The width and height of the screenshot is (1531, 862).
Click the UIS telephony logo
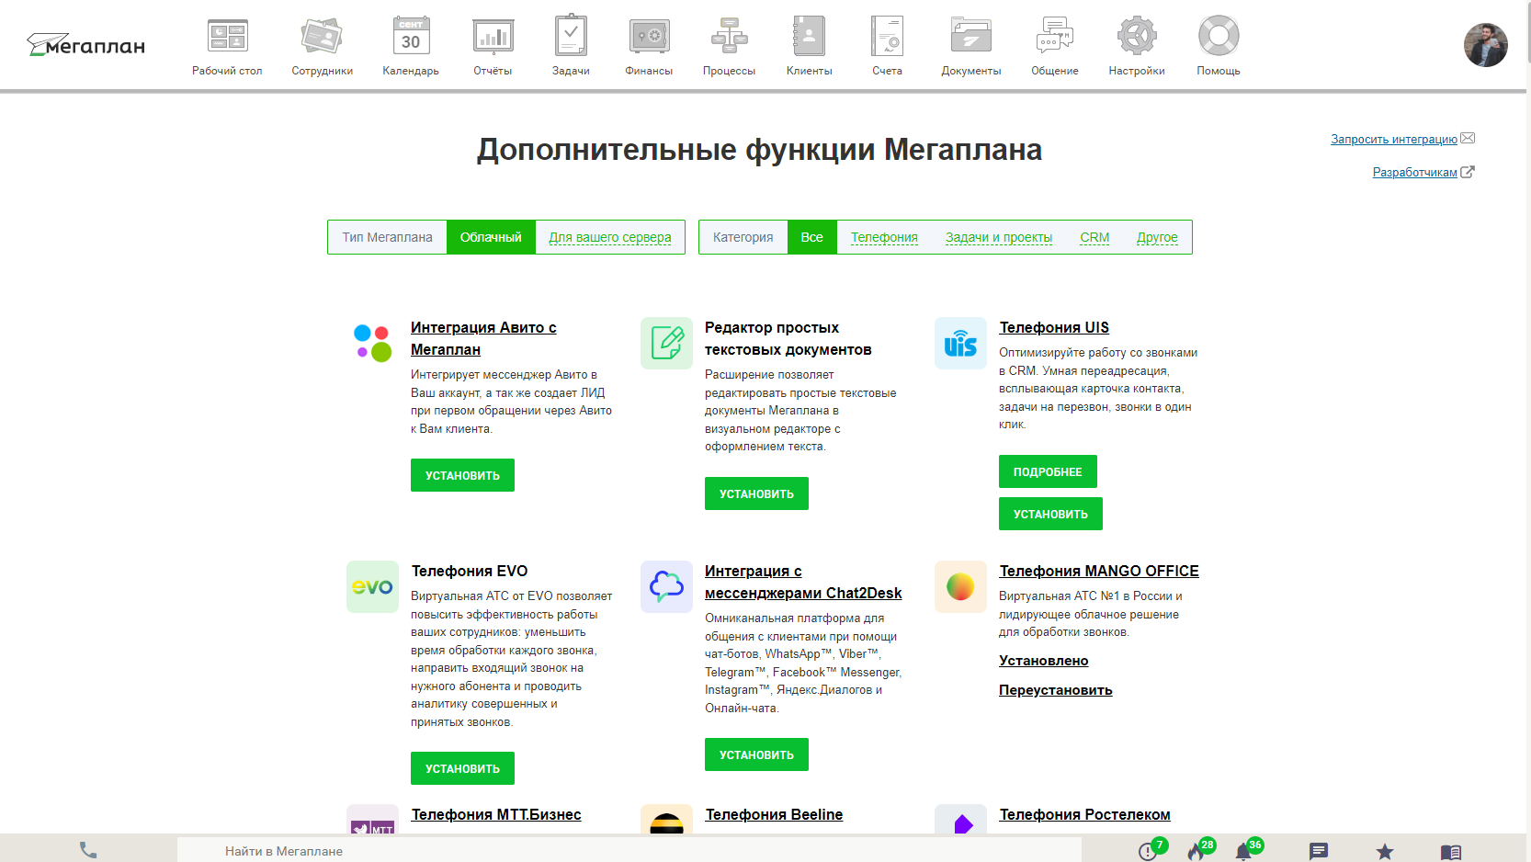click(x=960, y=343)
